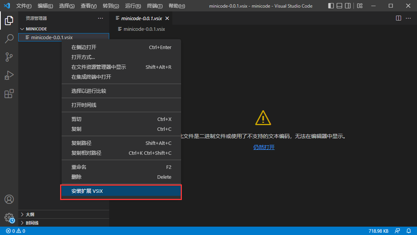
Task: Select 复制 in the context menu
Action: (x=121, y=129)
